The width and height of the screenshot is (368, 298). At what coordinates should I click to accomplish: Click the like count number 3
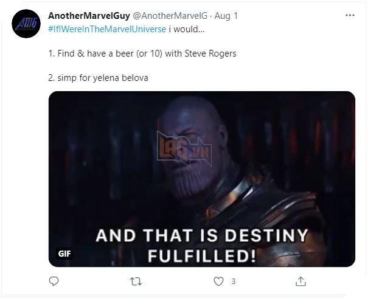tap(233, 282)
